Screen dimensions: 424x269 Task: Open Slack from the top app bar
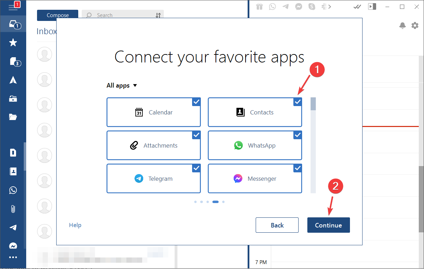click(x=323, y=6)
